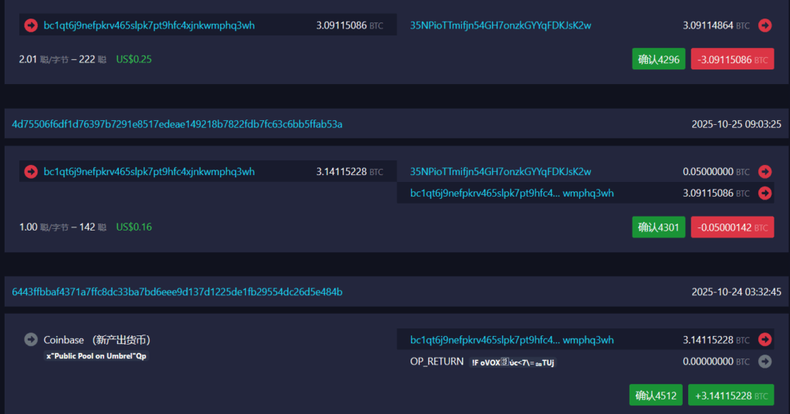This screenshot has width=790, height=414.
Task: Click red arrow right of 3.09115086 BTC change output
Action: coord(765,193)
